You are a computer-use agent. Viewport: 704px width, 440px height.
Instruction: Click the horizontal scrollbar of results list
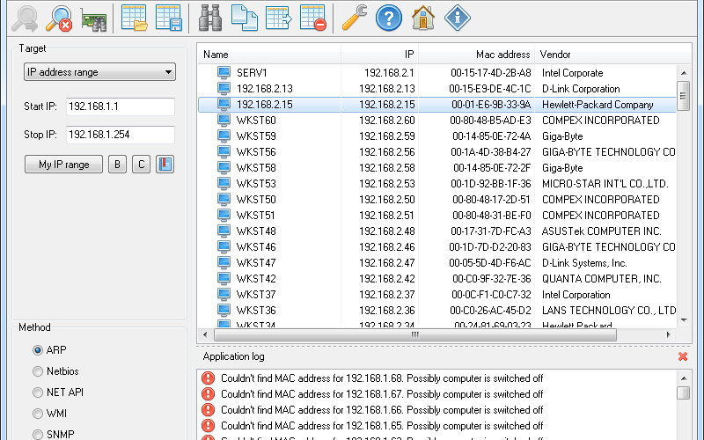coord(415,334)
